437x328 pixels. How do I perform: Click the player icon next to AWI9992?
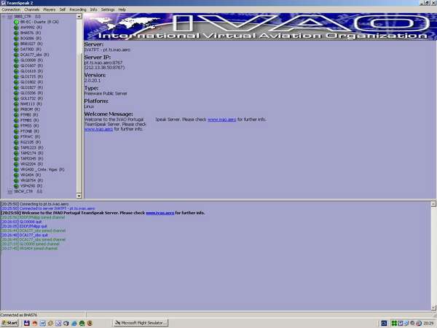pos(15,28)
